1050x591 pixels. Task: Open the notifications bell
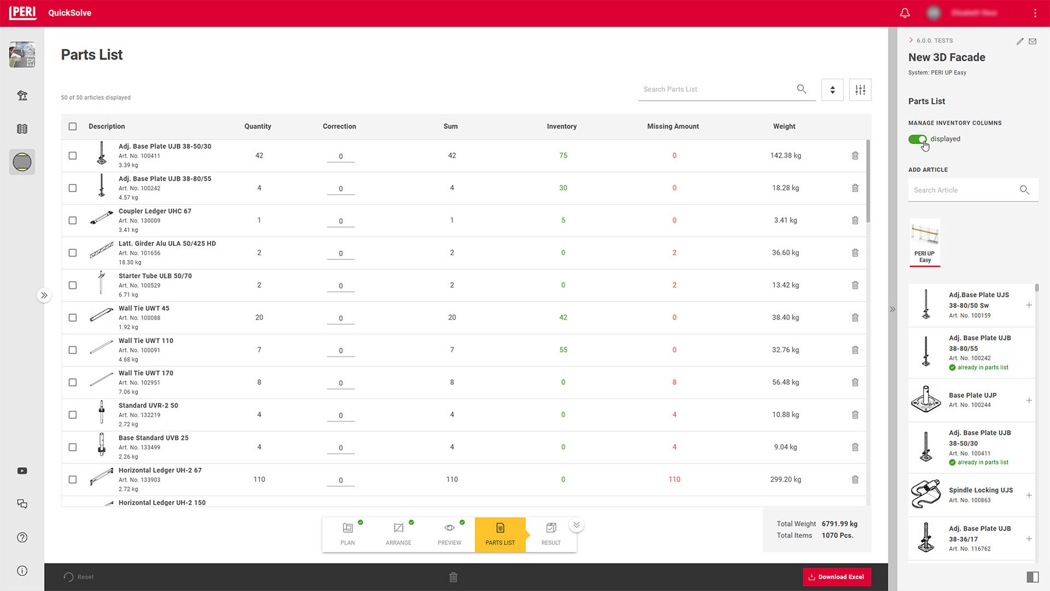905,13
